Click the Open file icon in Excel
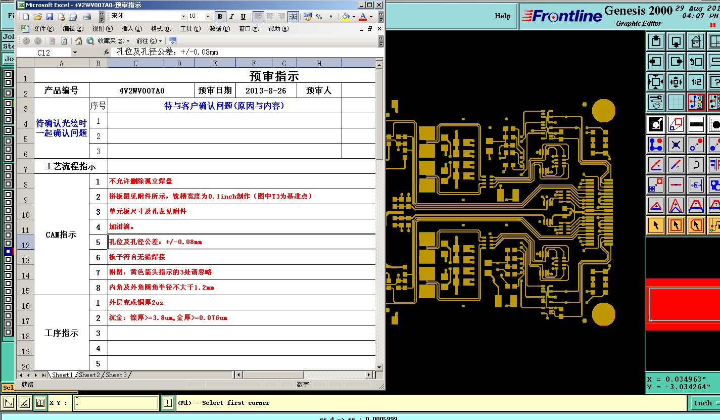 click(37, 17)
